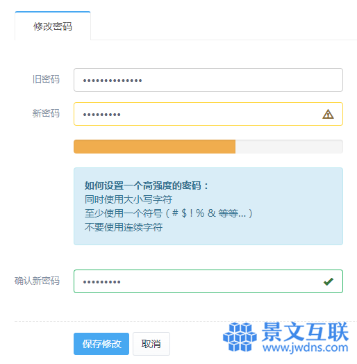Click the orange filled part of strength bar
This screenshot has height=364, width=357.
point(155,147)
